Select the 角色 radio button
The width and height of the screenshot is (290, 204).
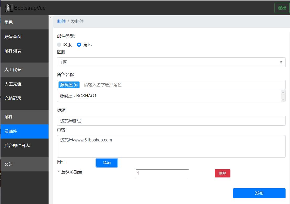79,45
